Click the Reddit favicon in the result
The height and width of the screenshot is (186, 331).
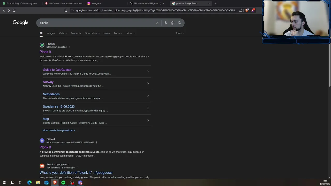click(42, 166)
